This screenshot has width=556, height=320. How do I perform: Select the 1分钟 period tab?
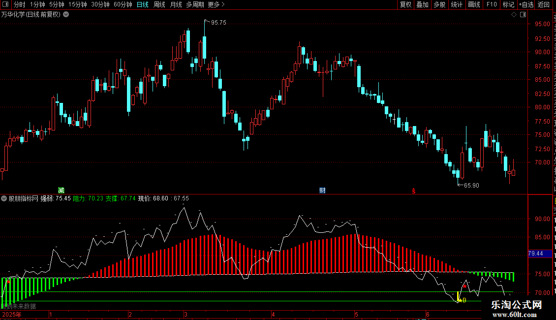37,4
